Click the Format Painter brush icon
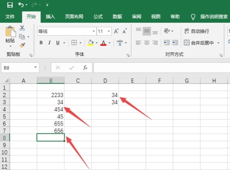 point(22,45)
